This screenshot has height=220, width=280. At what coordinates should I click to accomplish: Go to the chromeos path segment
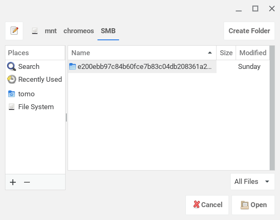point(78,31)
